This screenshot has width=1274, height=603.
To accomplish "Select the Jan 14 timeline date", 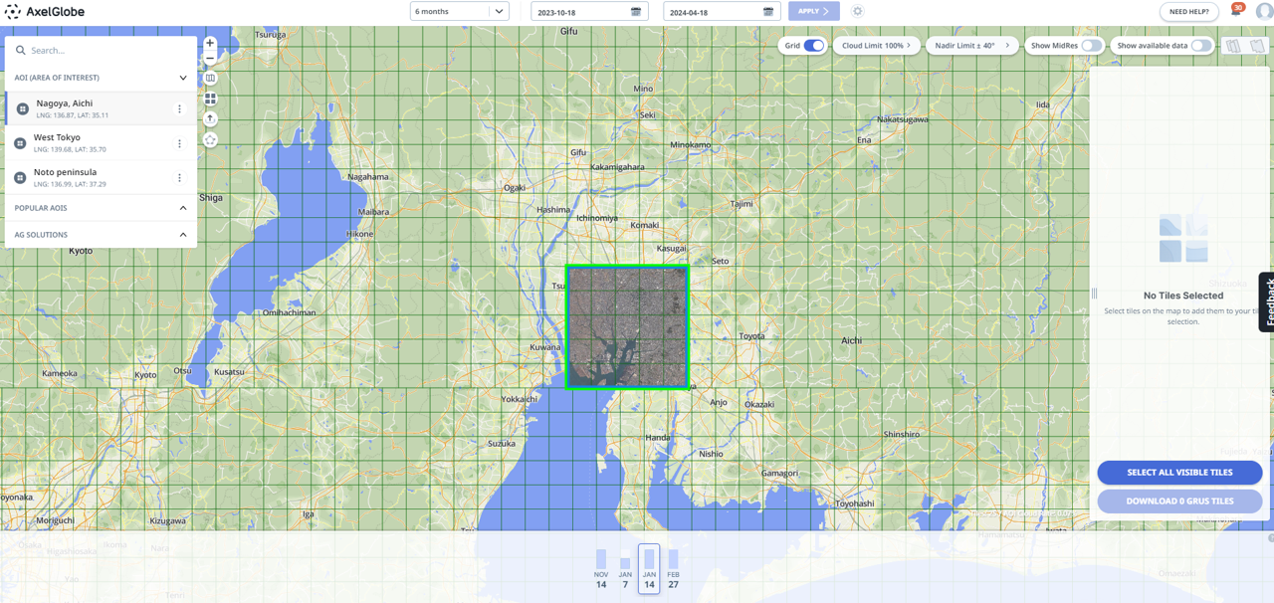I will 649,569.
